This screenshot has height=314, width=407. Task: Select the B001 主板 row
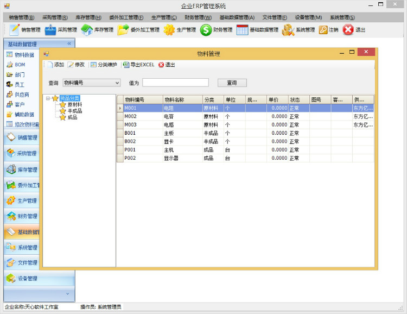[x=245, y=133]
